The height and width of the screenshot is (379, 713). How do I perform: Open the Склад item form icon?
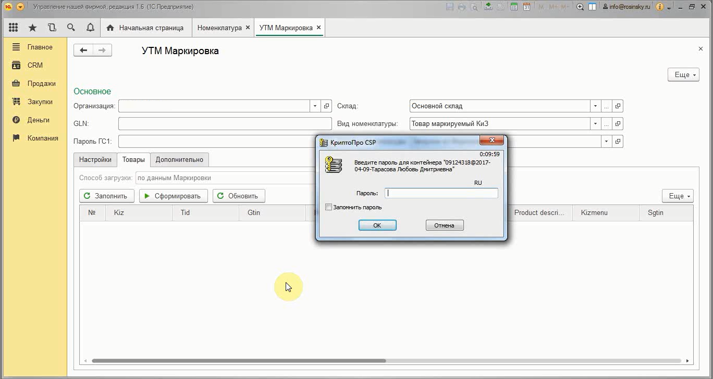tap(618, 106)
